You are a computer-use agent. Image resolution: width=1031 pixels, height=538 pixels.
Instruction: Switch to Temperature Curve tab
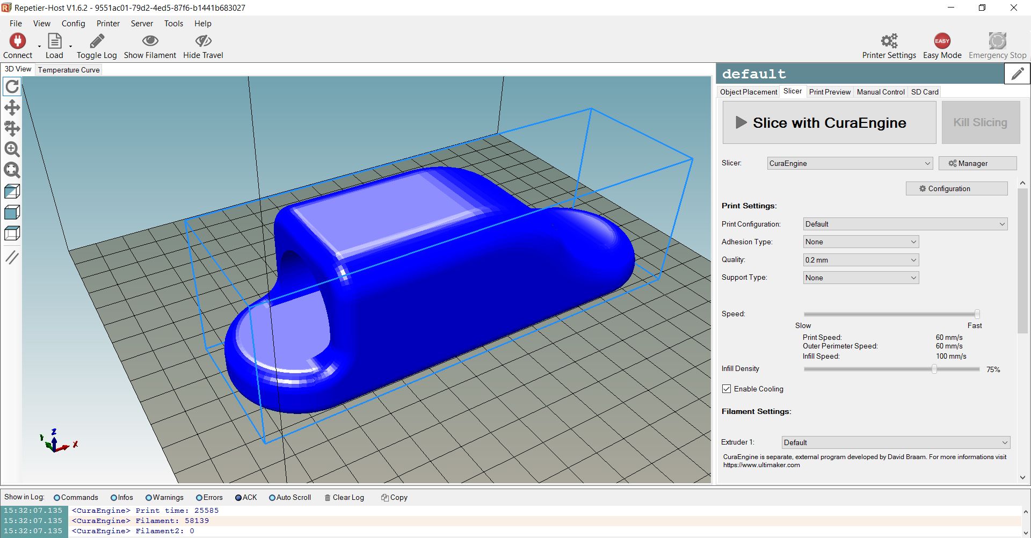coord(69,70)
